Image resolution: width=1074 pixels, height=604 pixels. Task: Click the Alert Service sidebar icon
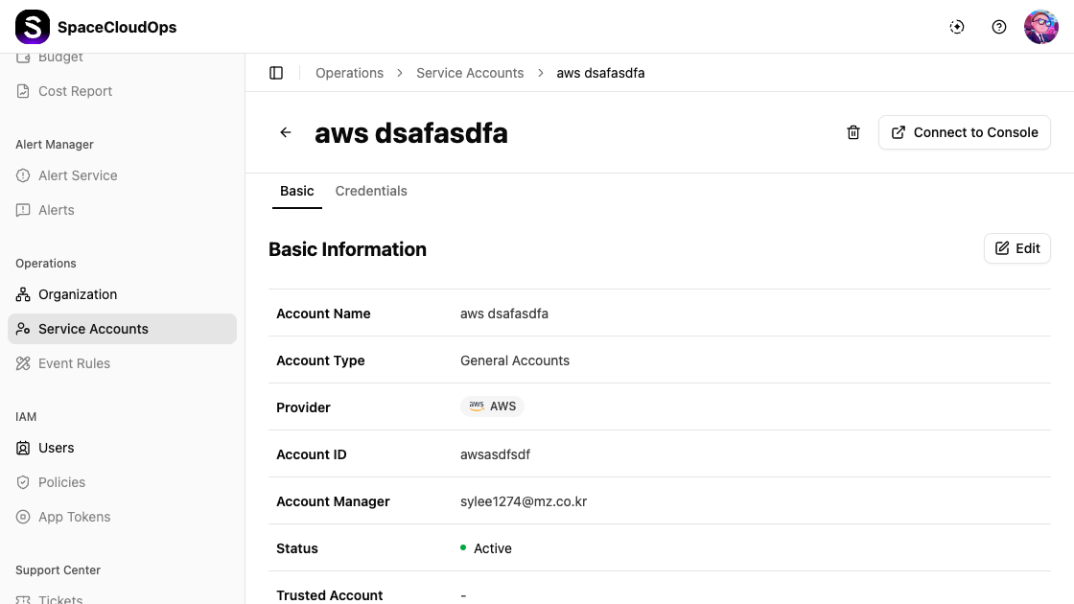pyautogui.click(x=23, y=175)
